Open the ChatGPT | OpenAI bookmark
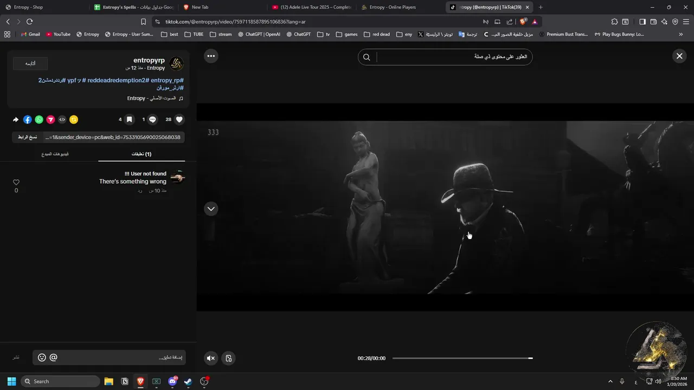This screenshot has height=390, width=694. (x=259, y=34)
